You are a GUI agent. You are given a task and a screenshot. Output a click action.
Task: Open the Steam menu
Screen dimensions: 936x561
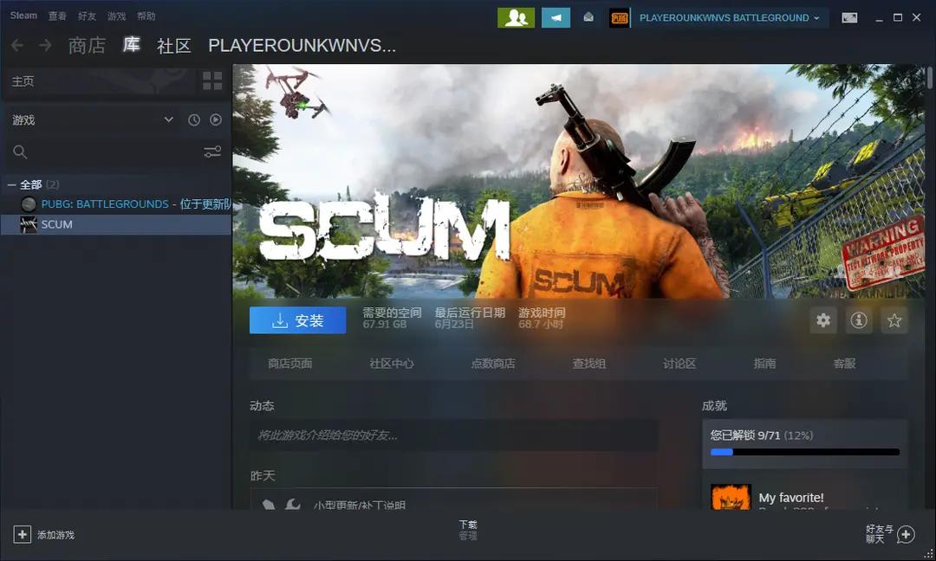[23, 16]
